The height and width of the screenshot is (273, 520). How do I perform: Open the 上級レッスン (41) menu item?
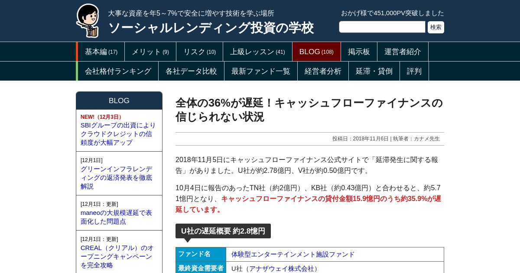coord(257,52)
